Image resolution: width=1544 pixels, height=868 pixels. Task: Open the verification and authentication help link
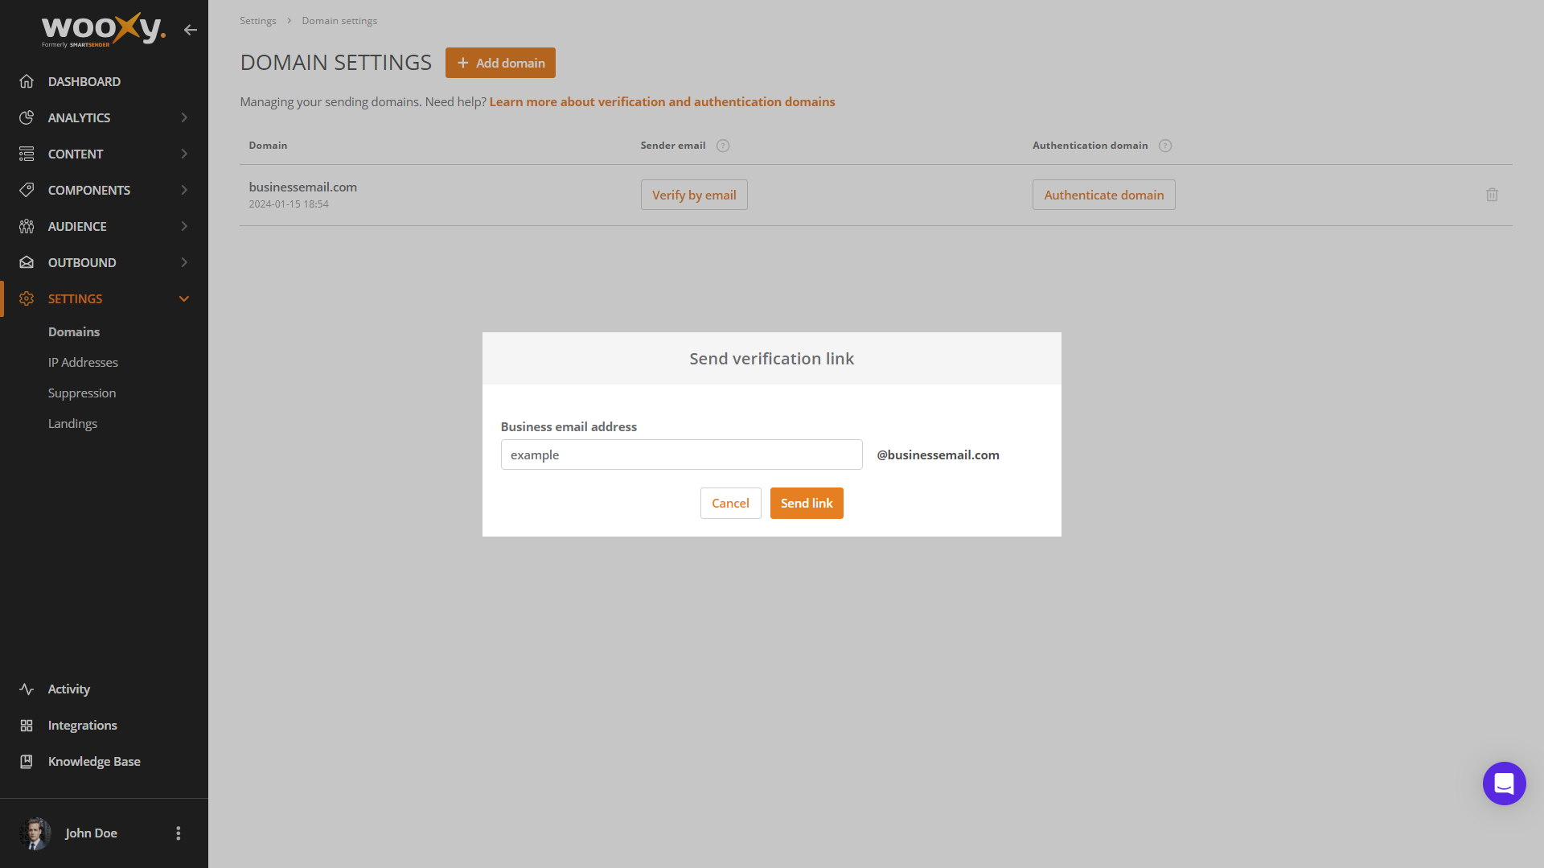(662, 101)
